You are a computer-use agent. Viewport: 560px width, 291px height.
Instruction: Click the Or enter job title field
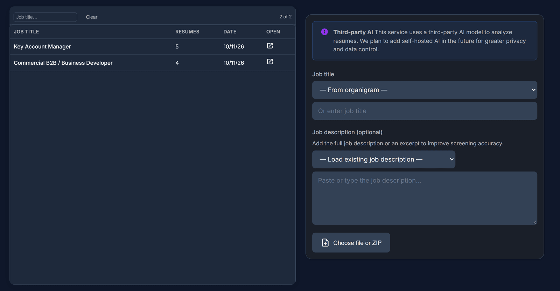pos(425,111)
